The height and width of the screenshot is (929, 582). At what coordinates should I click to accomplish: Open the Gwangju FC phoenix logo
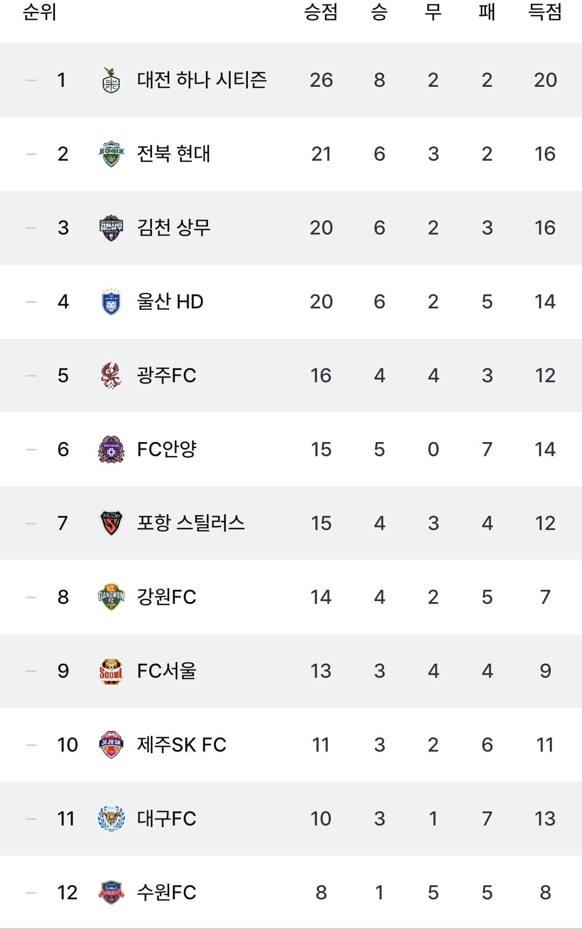pos(111,376)
